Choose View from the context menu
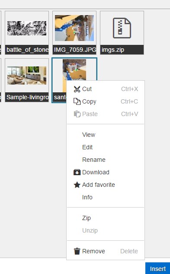The image size is (170, 274). click(89, 135)
